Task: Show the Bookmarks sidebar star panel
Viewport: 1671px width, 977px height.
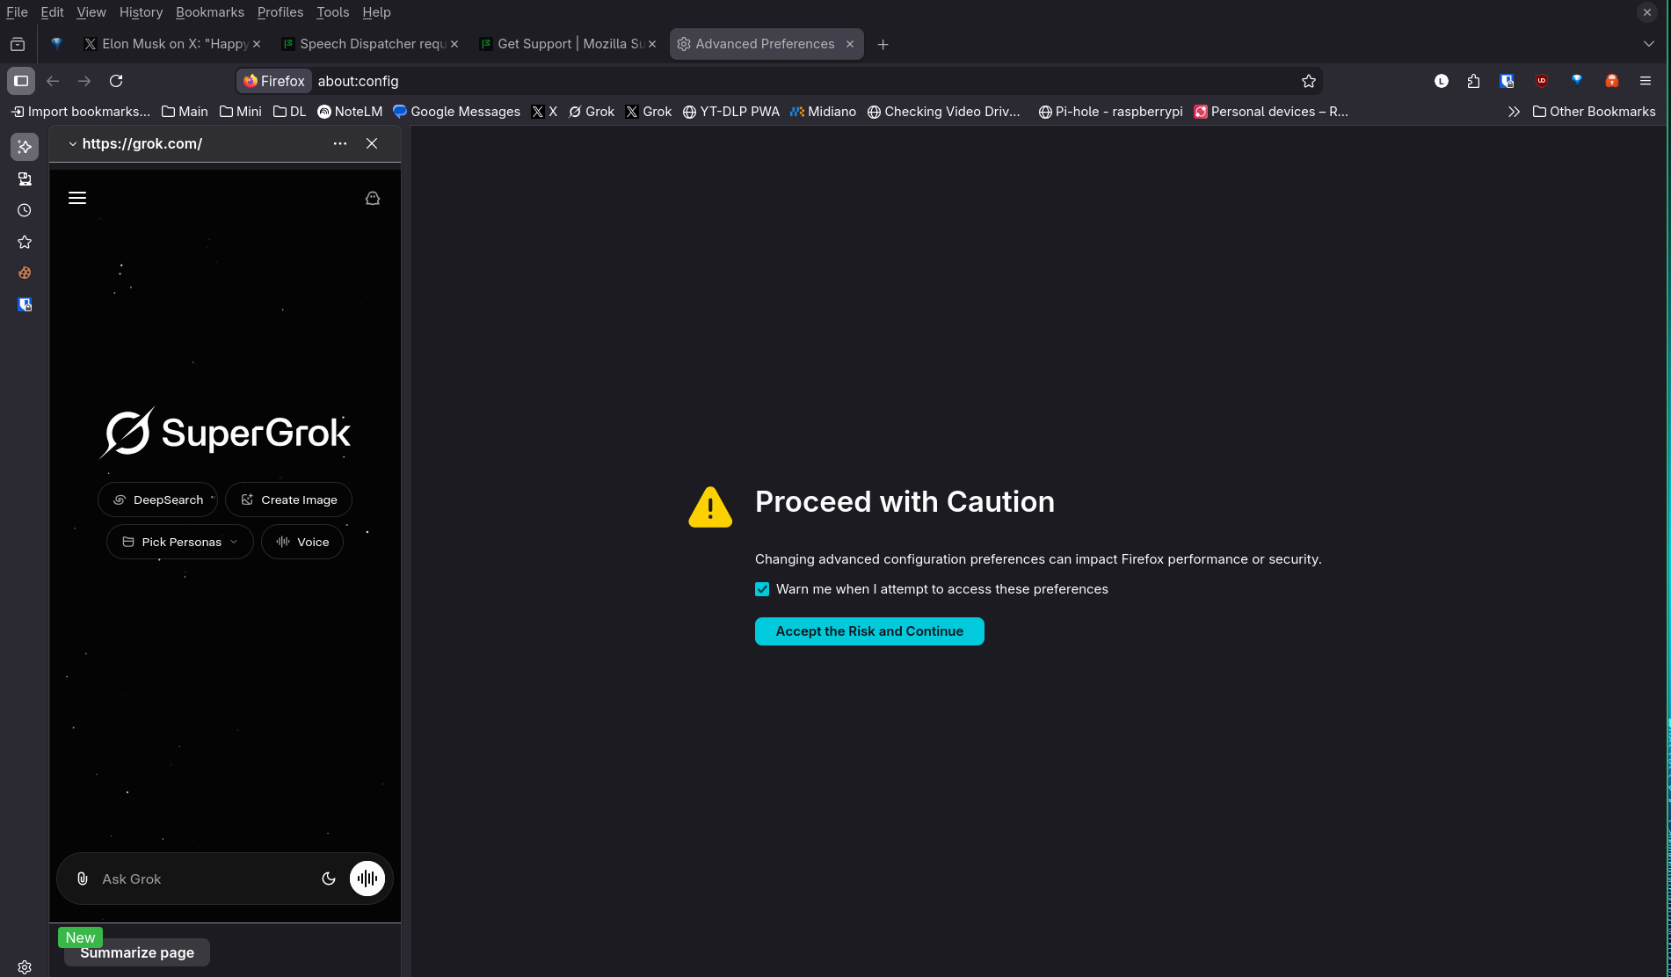Action: 25,242
